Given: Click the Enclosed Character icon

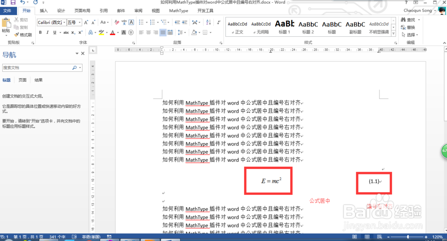Looking at the screenshot, I should point(131,33).
